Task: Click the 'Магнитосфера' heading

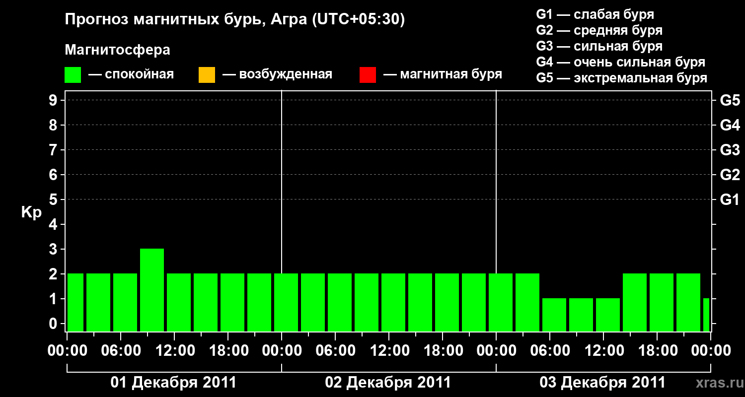Action: pos(117,50)
